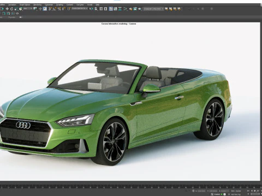Click the animation timeline track bar
Viewport: 262px width, 196px height.
(x=131, y=186)
